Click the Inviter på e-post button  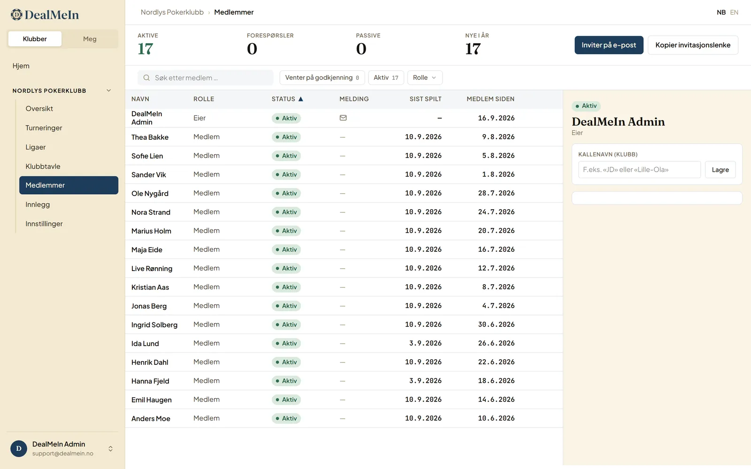(609, 45)
